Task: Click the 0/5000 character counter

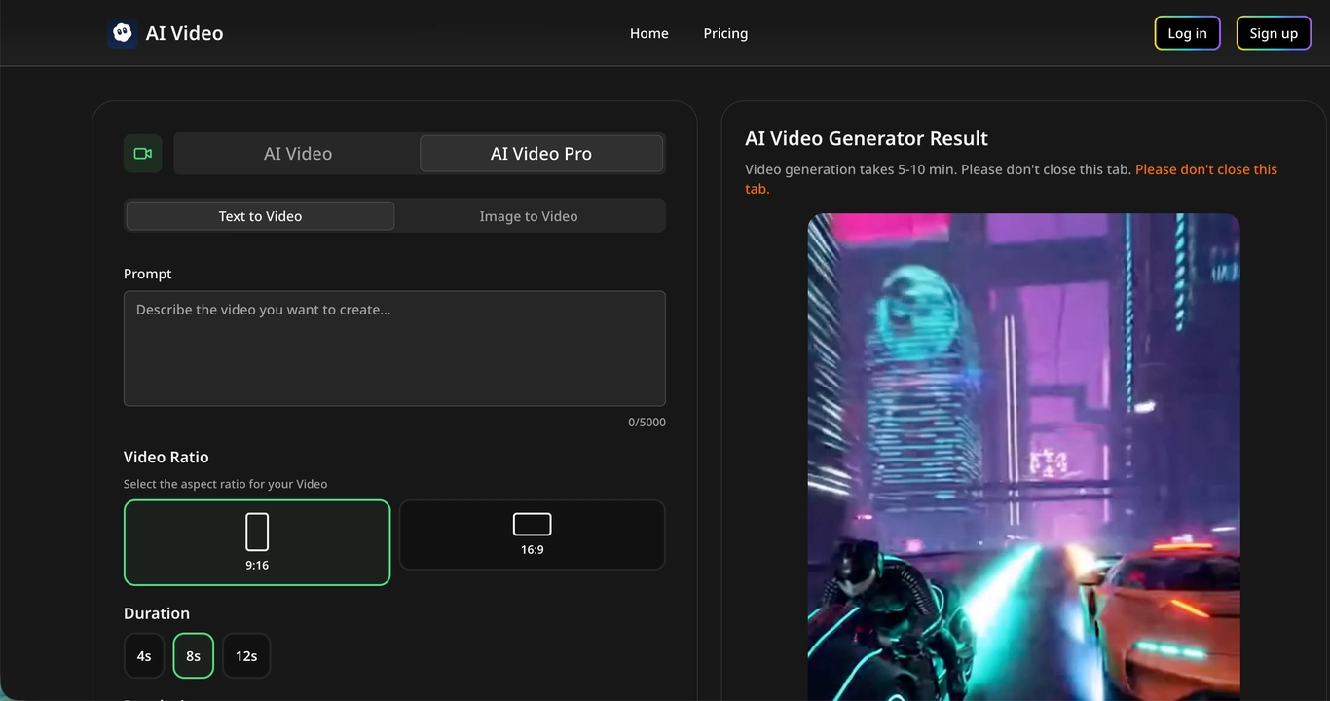Action: pyautogui.click(x=647, y=423)
